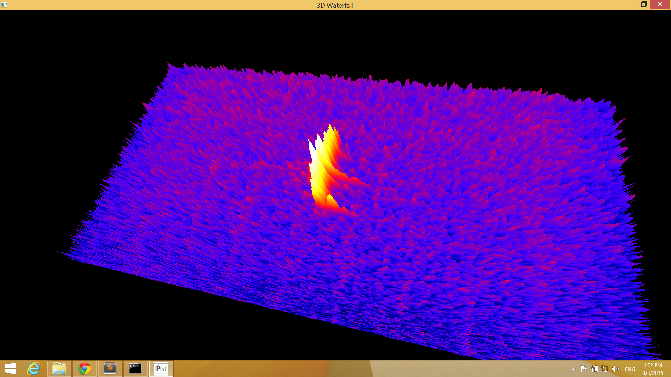Viewport: 671px width, 377px height.
Task: Open the speaker volume control
Action: tap(615, 369)
